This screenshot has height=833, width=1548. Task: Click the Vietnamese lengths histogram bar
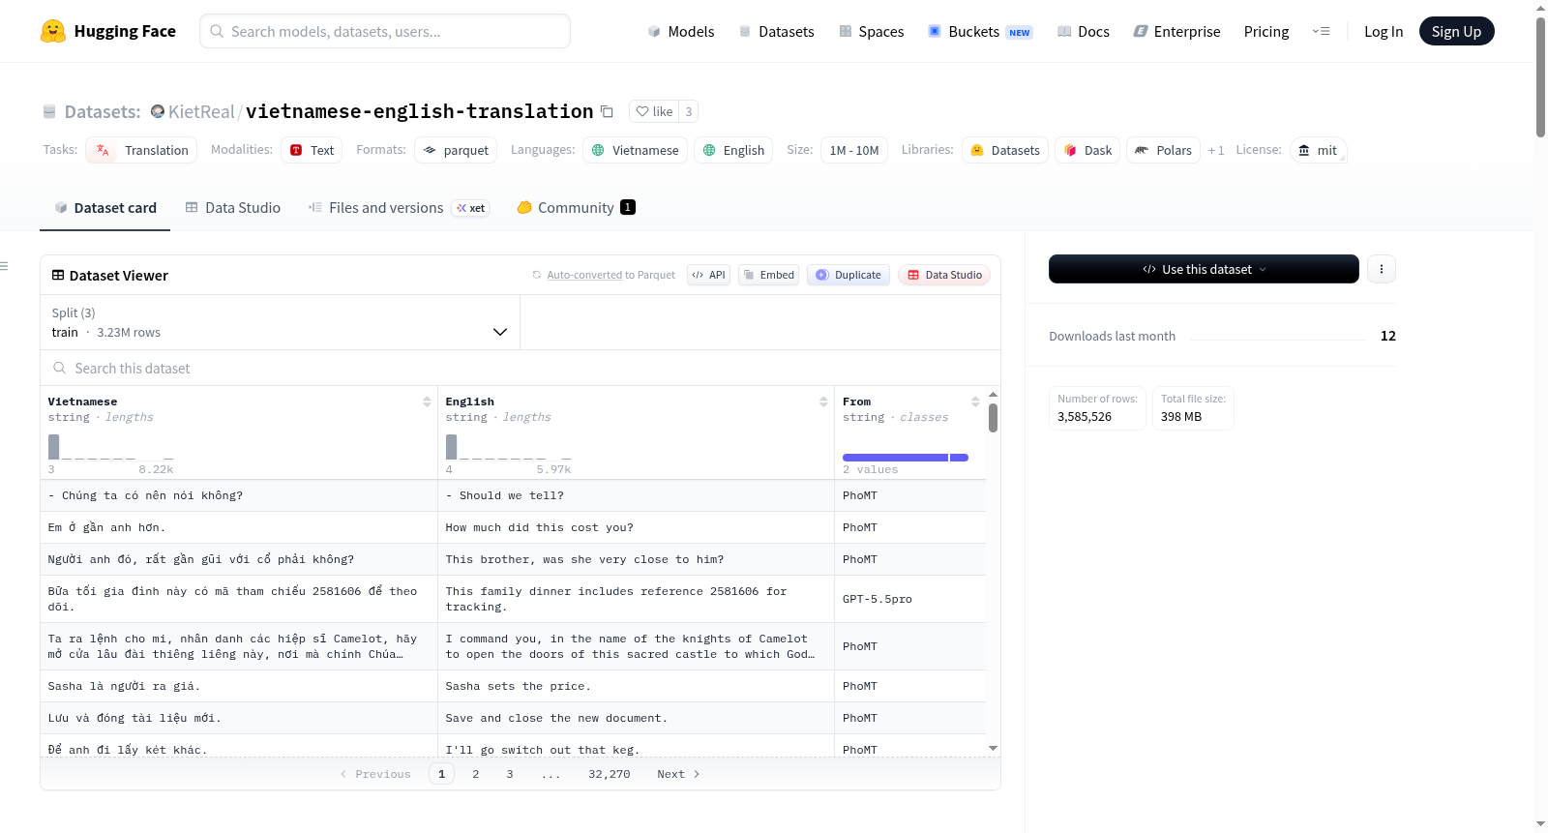tap(54, 446)
